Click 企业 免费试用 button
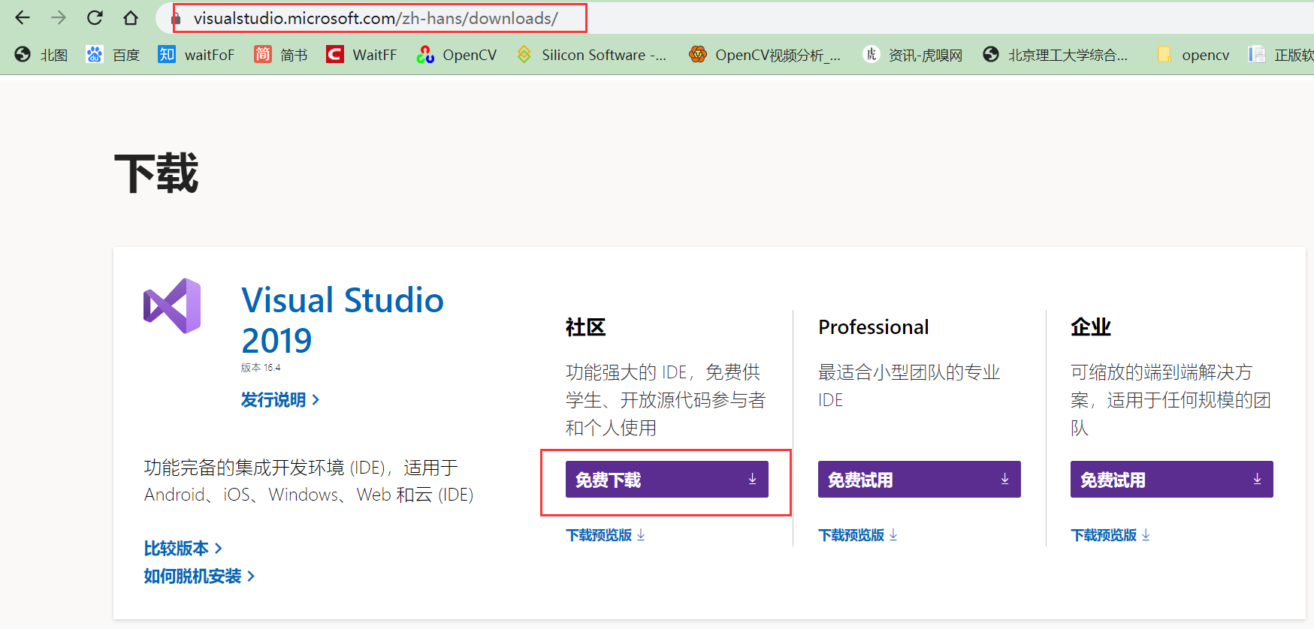This screenshot has height=629, width=1314. [x=1171, y=479]
